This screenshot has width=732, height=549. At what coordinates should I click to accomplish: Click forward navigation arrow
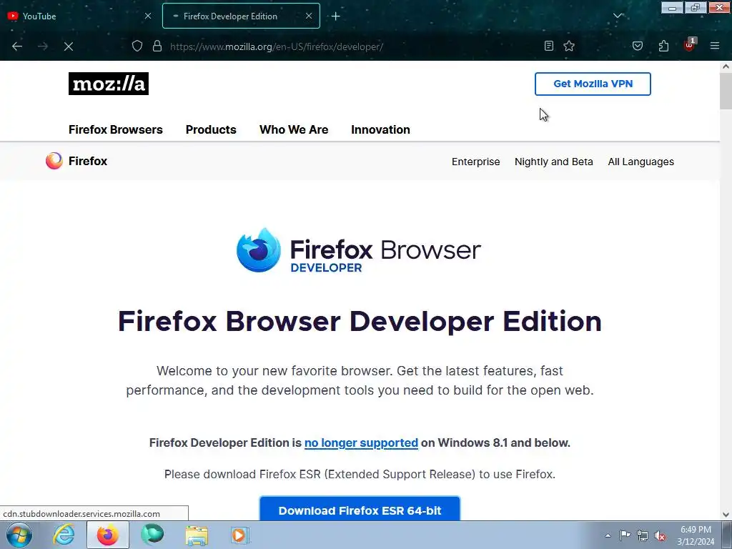(x=43, y=46)
